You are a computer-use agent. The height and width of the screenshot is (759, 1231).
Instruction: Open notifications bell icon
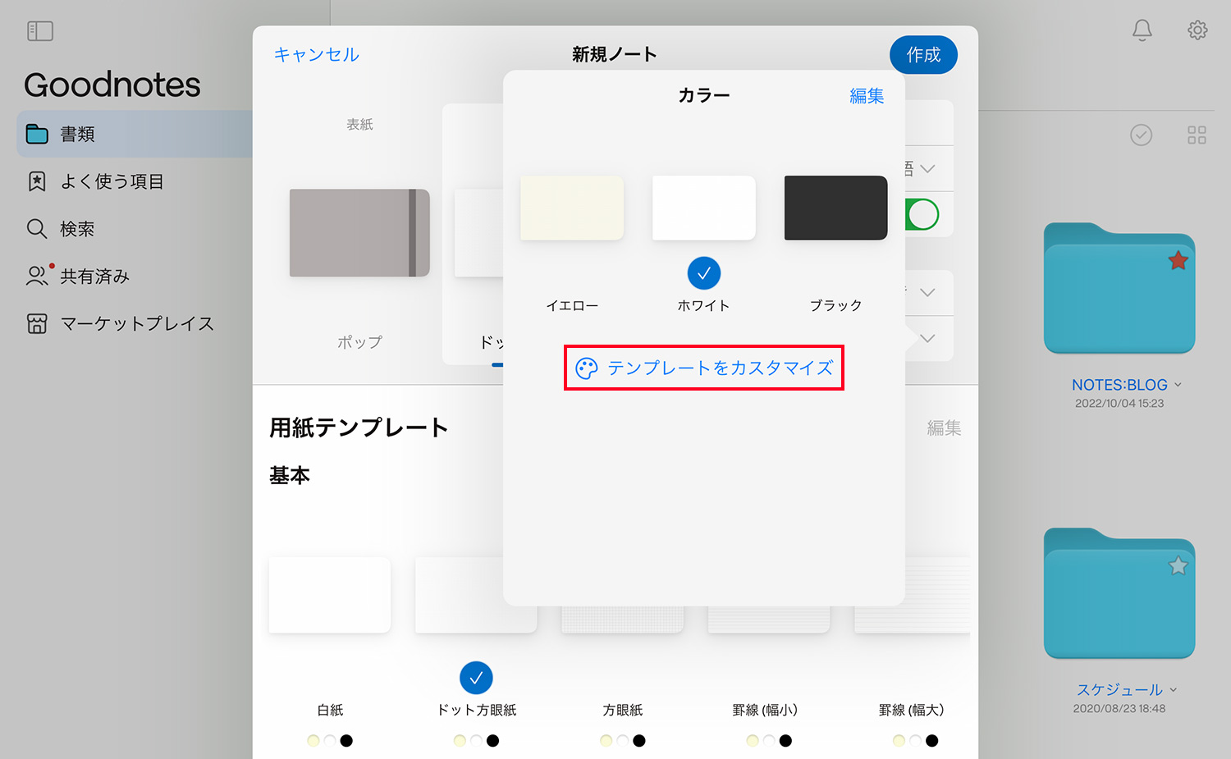[x=1142, y=30]
